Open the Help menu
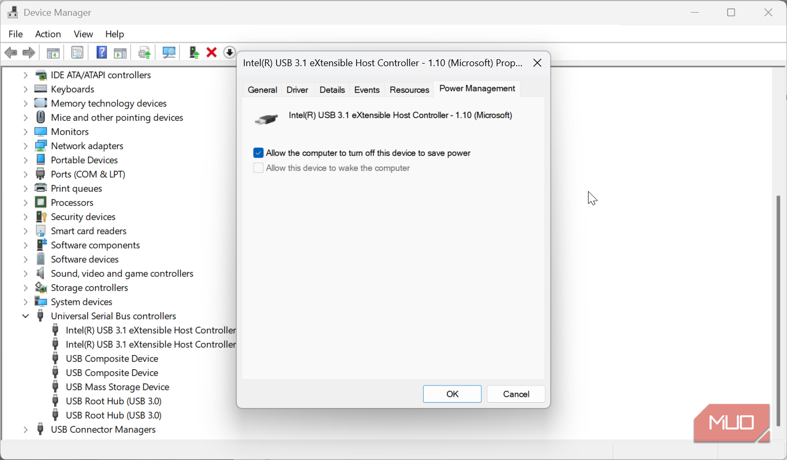Image resolution: width=787 pixels, height=460 pixels. pyautogui.click(x=114, y=34)
